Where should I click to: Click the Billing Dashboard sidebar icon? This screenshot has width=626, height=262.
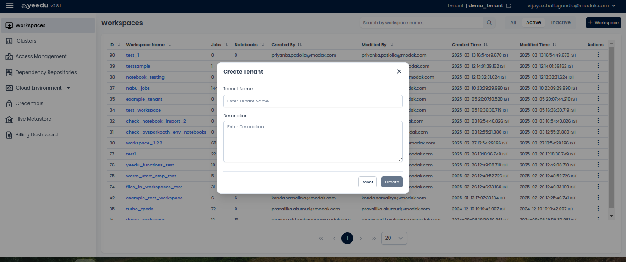(x=9, y=135)
